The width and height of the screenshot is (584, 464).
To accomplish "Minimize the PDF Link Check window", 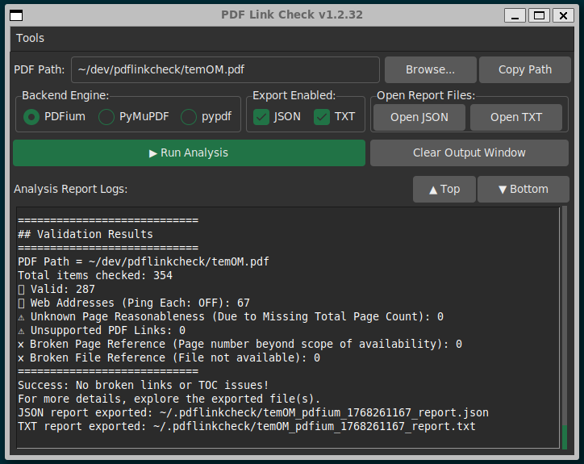I will point(515,15).
